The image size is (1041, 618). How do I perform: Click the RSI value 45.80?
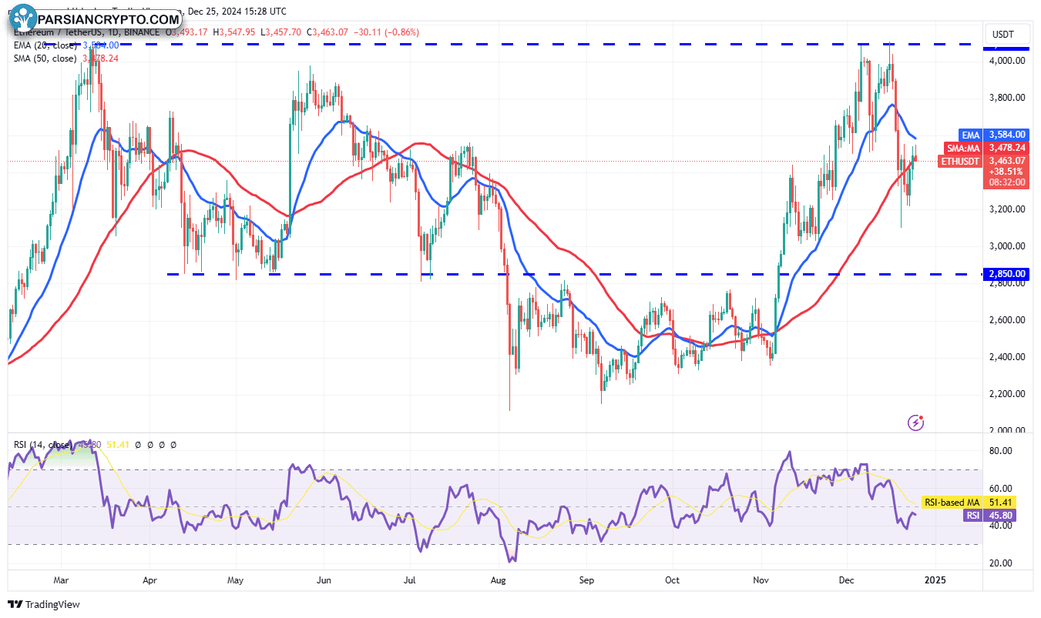1000,516
